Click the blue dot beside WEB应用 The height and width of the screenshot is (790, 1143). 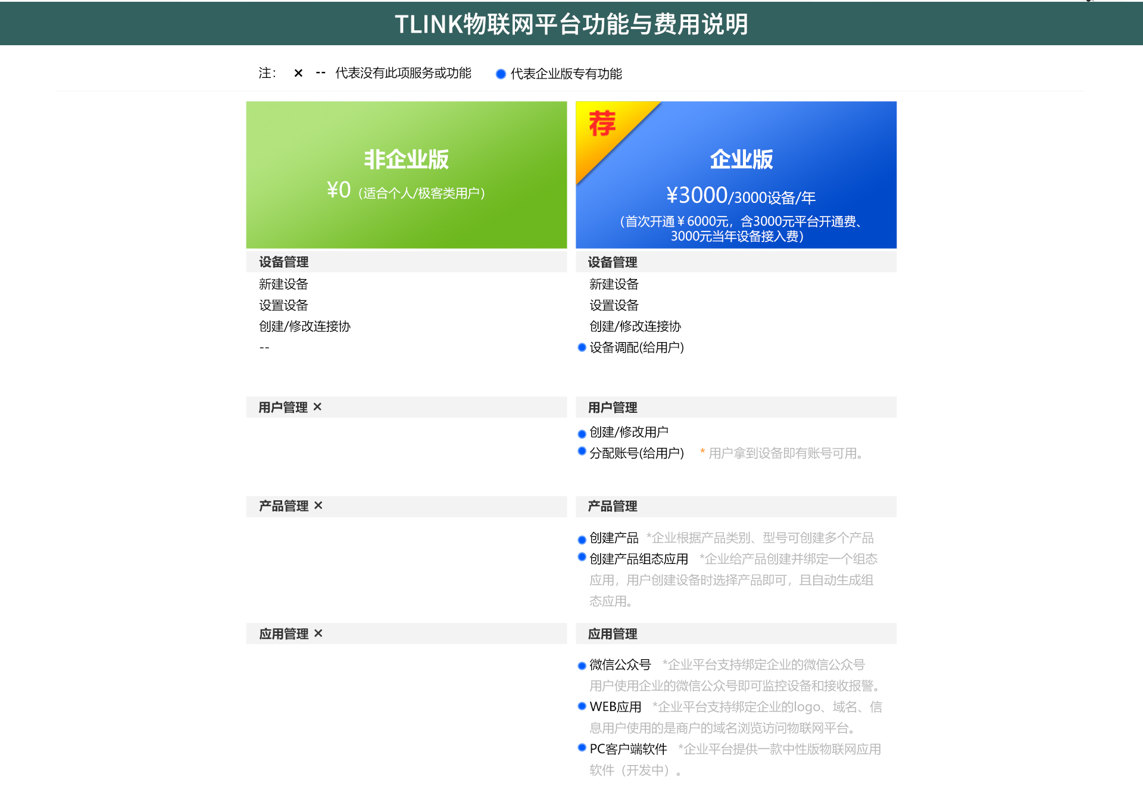click(582, 706)
